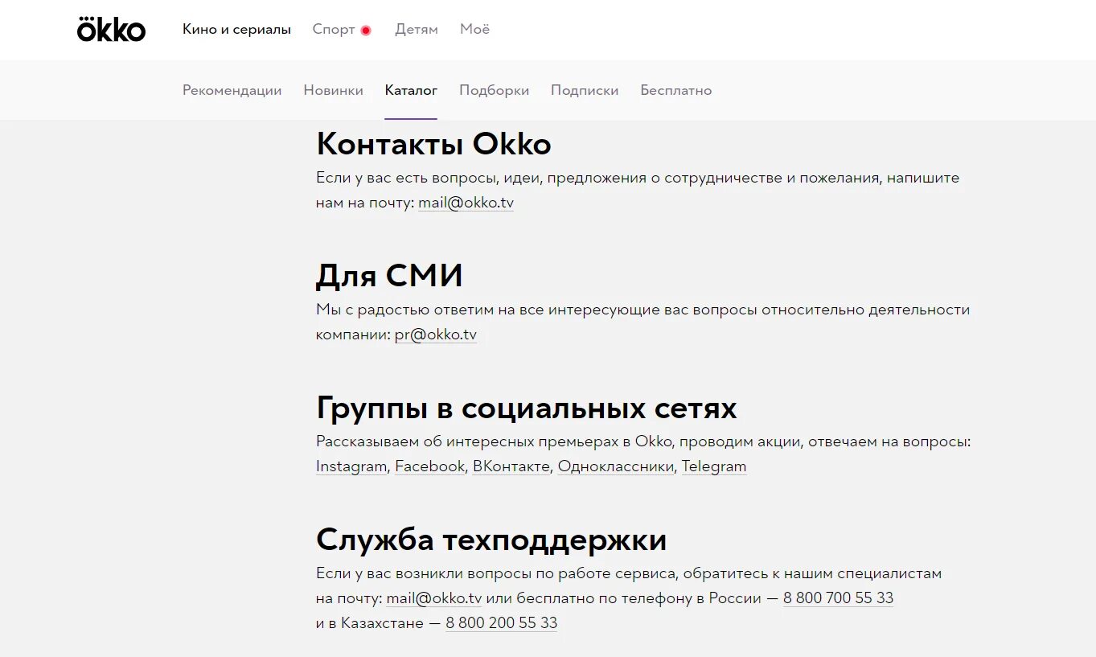The height and width of the screenshot is (657, 1096).
Task: Open the Facebook link
Action: click(429, 466)
